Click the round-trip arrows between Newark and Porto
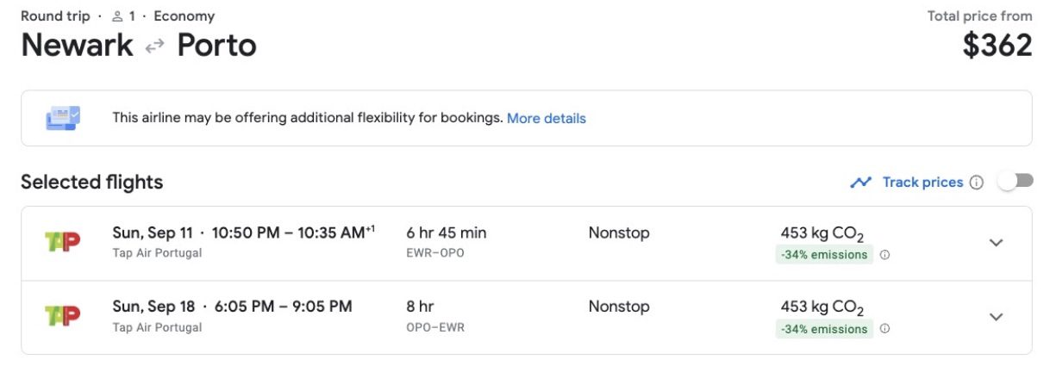The image size is (1050, 372). point(155,46)
